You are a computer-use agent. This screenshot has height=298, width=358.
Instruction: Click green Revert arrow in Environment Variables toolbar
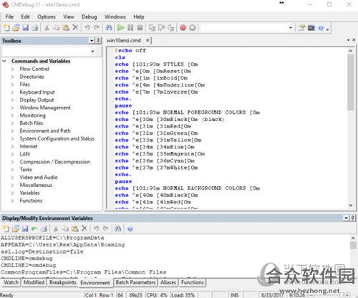[34, 229]
